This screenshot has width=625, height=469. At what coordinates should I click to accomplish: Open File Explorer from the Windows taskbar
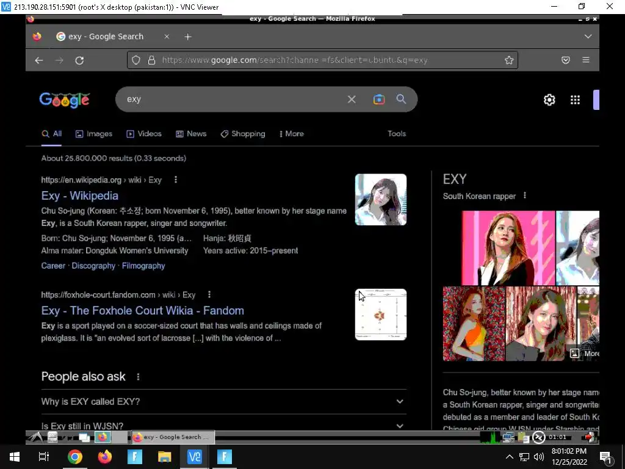coord(165,457)
